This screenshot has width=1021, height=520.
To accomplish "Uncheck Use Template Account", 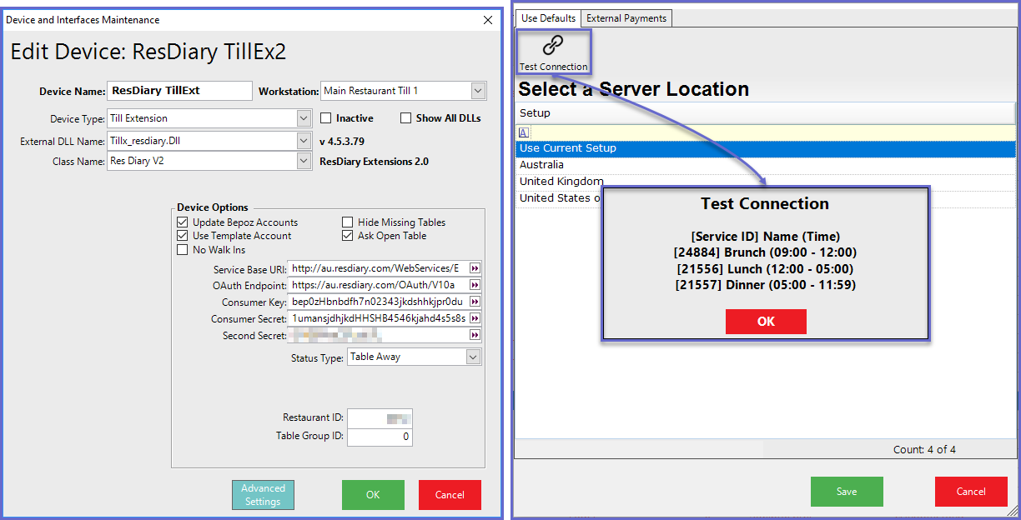I will pos(183,236).
